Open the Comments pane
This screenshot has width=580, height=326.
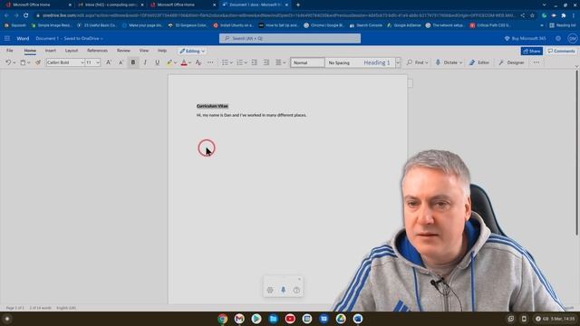tap(562, 51)
